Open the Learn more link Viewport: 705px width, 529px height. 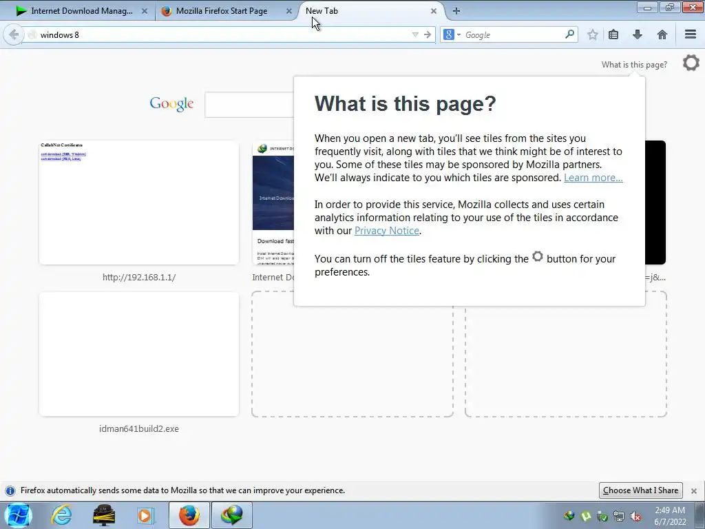593,178
